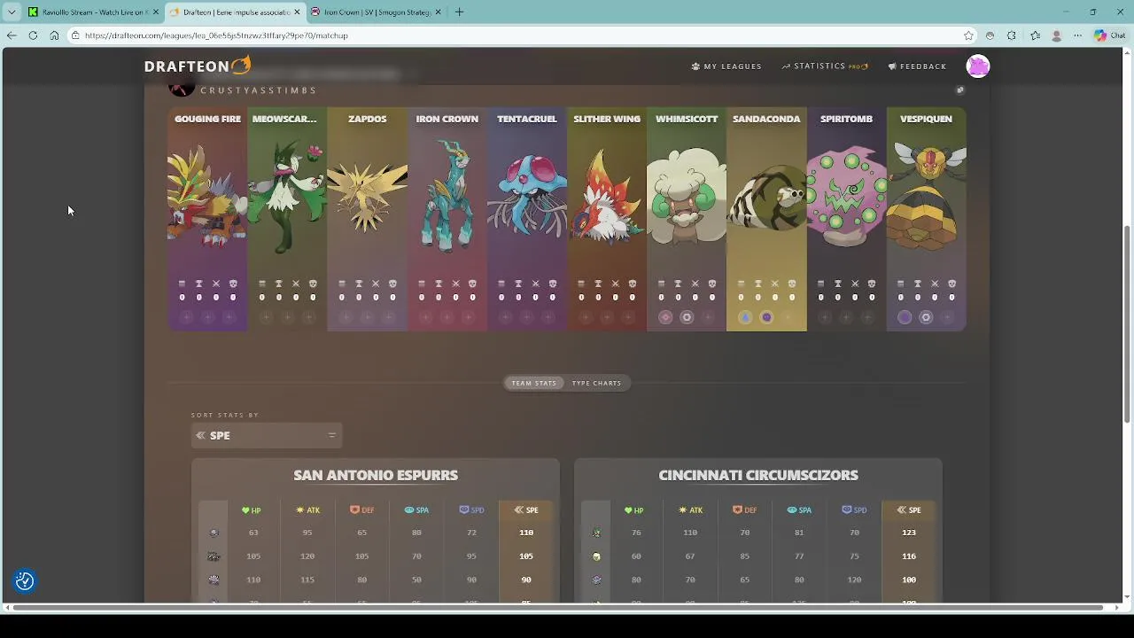Viewport: 1134px width, 638px height.
Task: Open Feedback in the navbar
Action: (x=917, y=66)
